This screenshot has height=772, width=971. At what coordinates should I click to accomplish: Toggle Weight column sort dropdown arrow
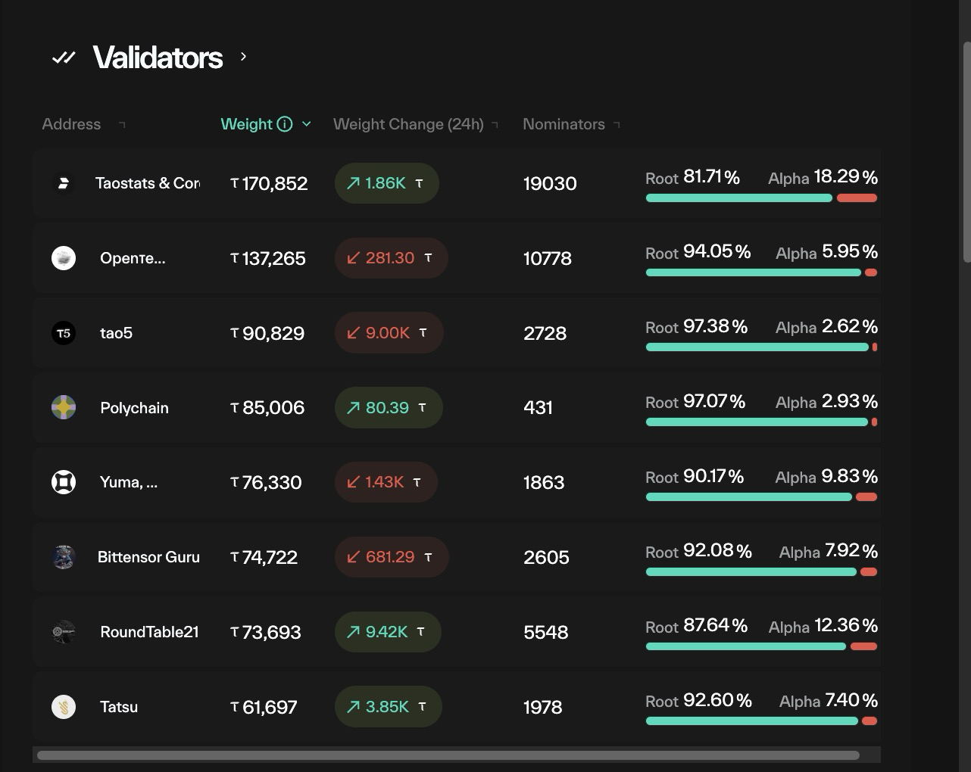[306, 124]
